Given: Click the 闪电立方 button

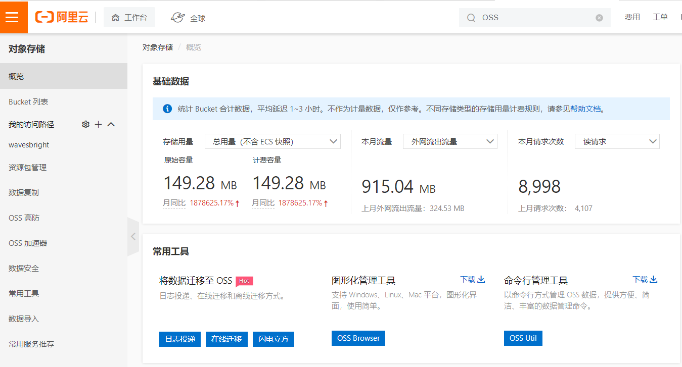Looking at the screenshot, I should pos(274,339).
